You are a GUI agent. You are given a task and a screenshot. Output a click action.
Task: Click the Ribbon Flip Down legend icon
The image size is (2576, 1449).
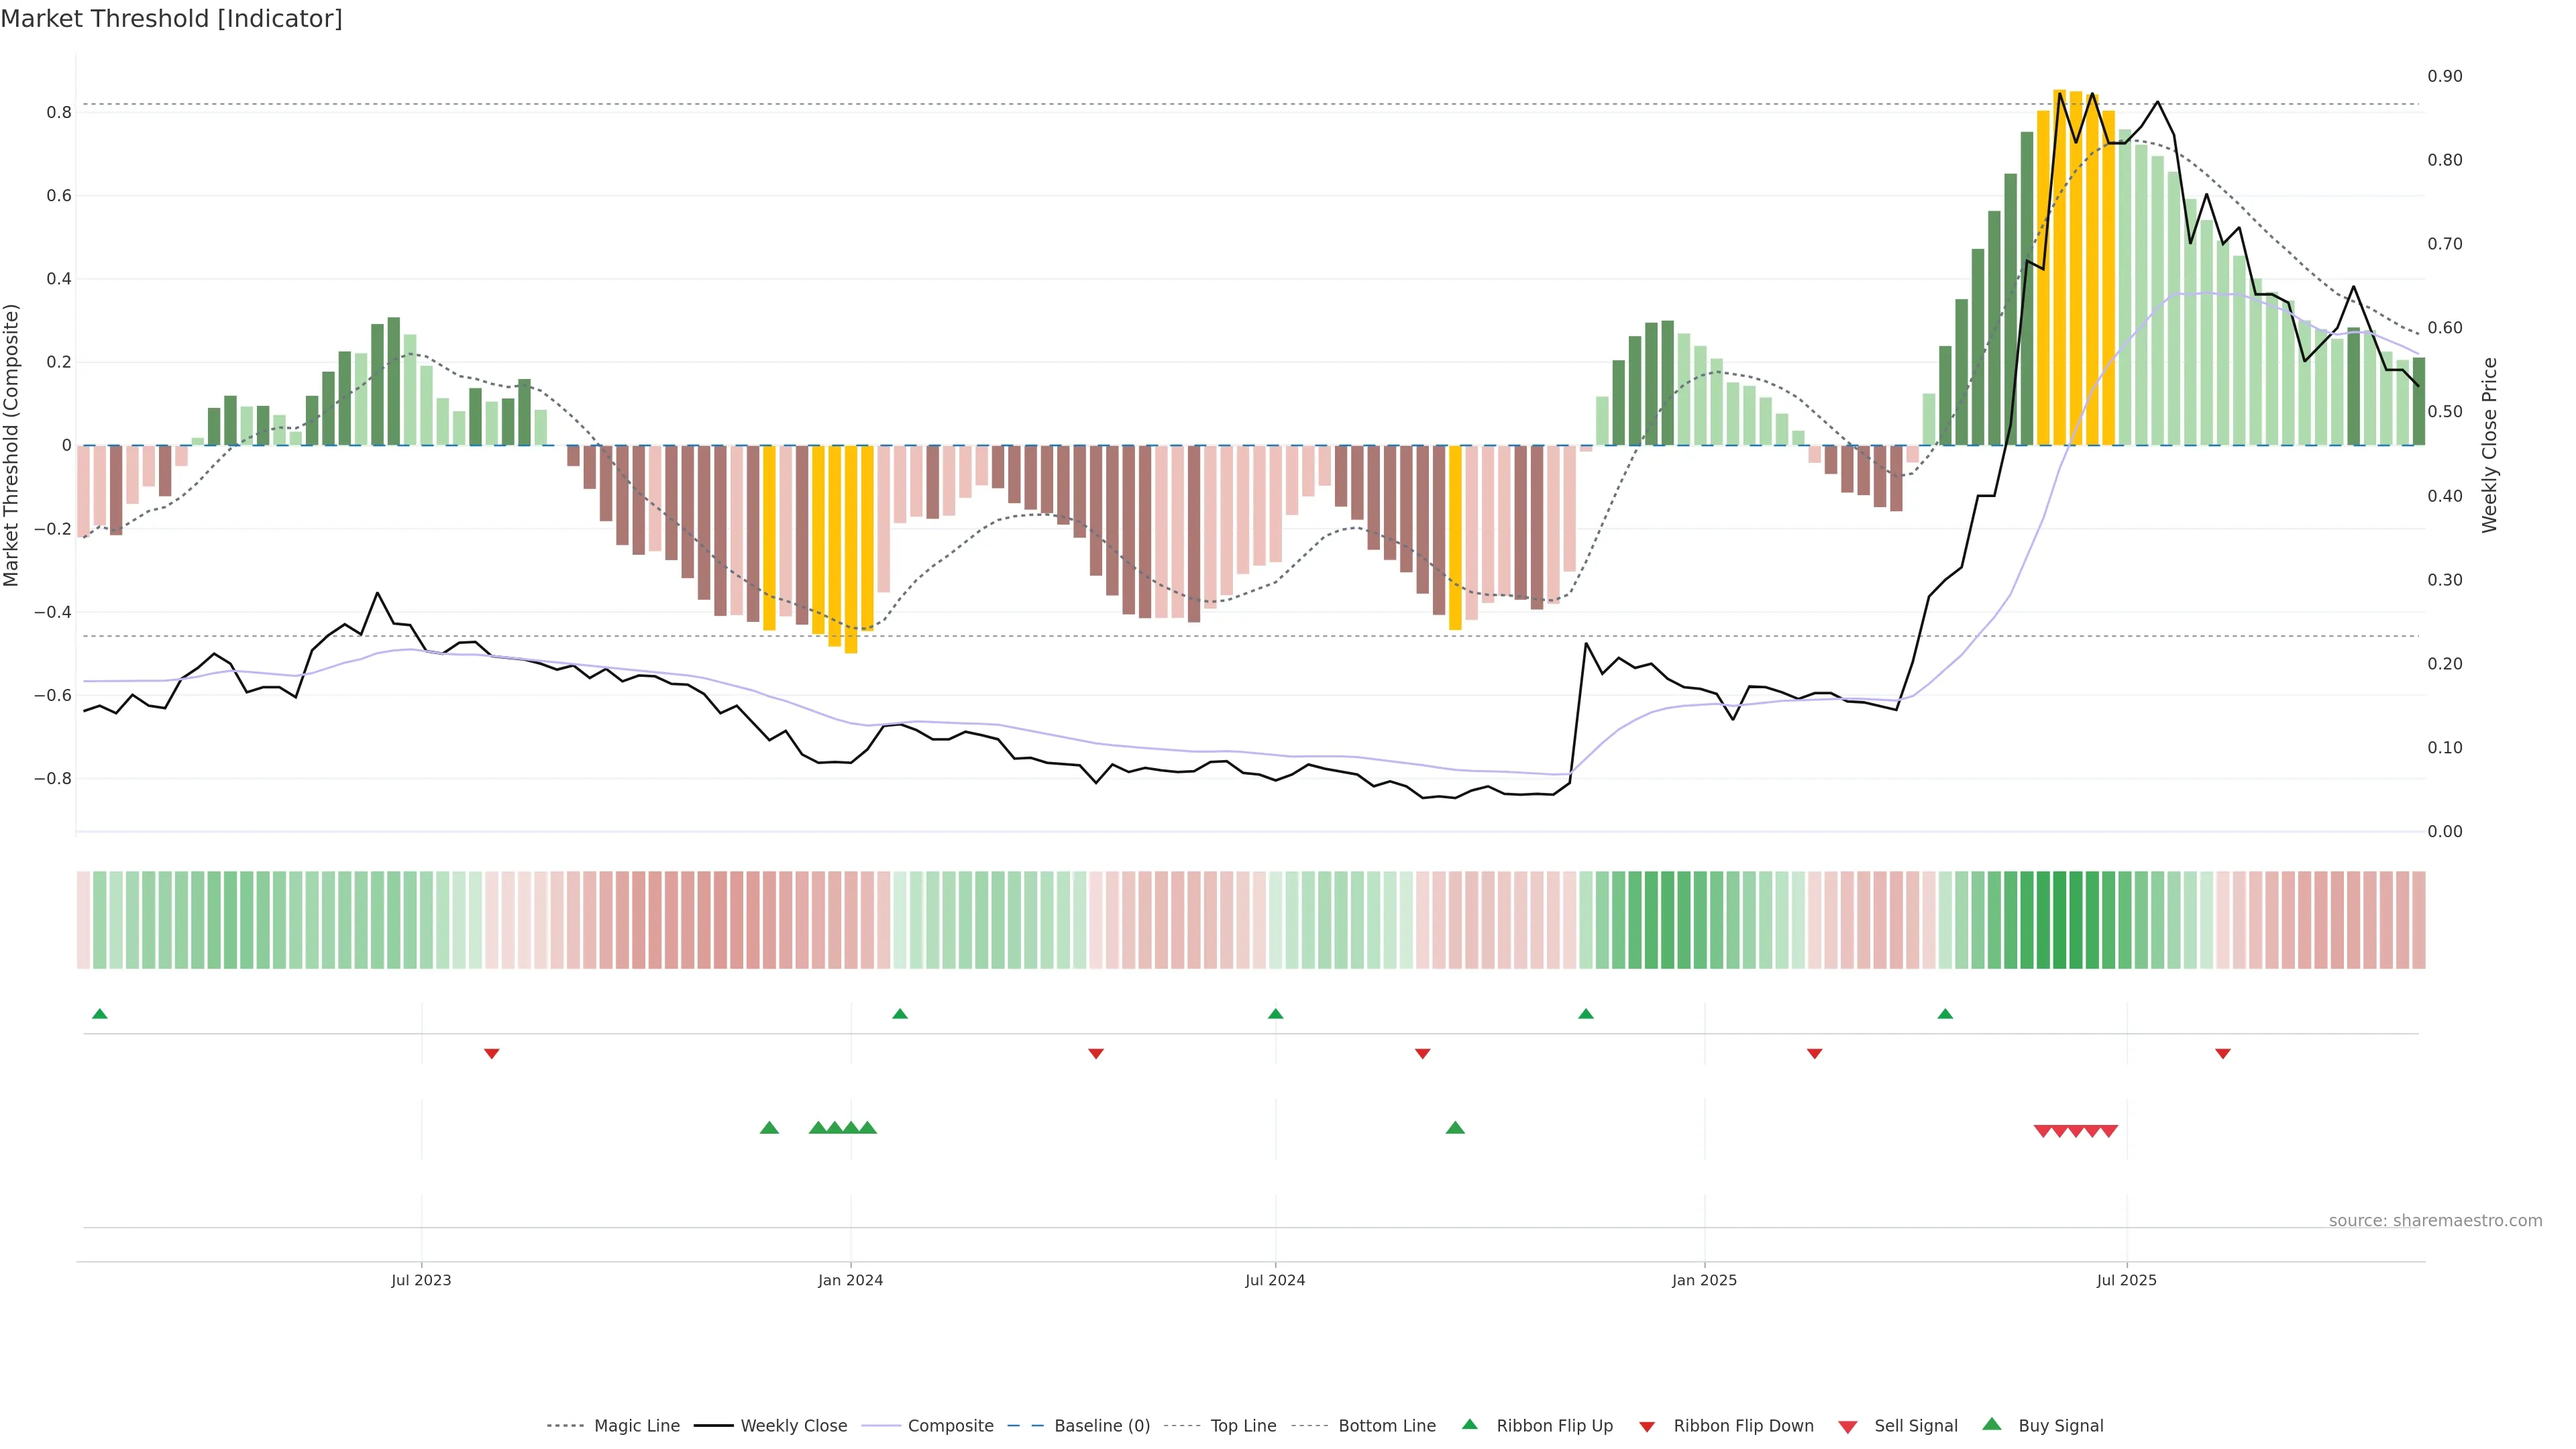click(1647, 1426)
